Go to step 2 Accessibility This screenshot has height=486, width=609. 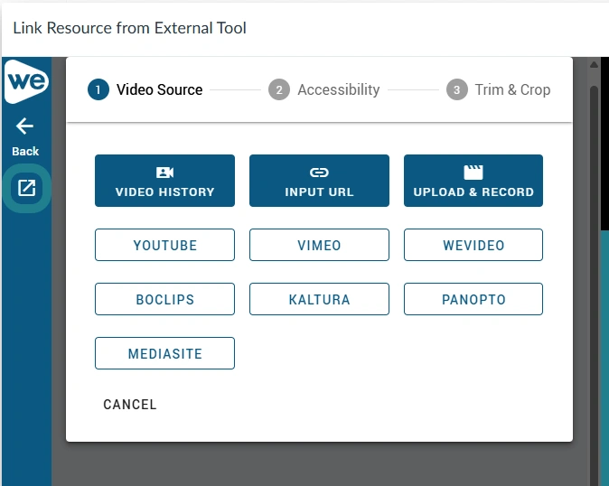tap(323, 89)
